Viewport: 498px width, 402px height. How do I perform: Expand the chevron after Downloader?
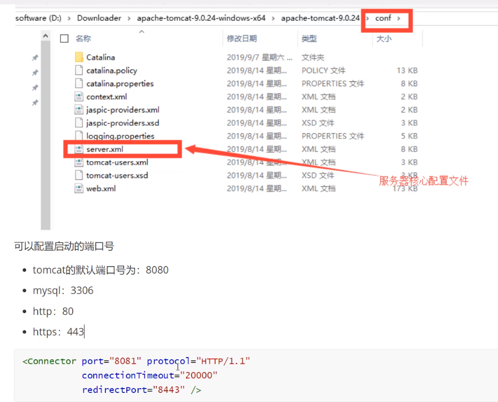point(129,18)
